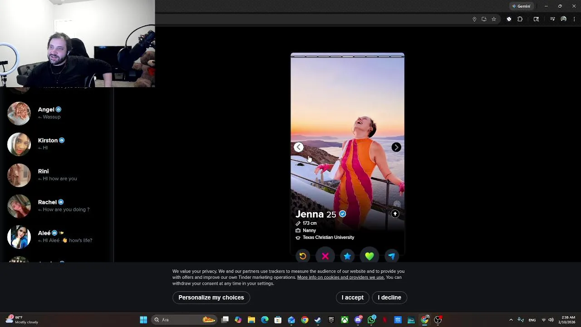Open OBS Studio from taskbar
Screen dimensions: 581x327
pos(438,320)
